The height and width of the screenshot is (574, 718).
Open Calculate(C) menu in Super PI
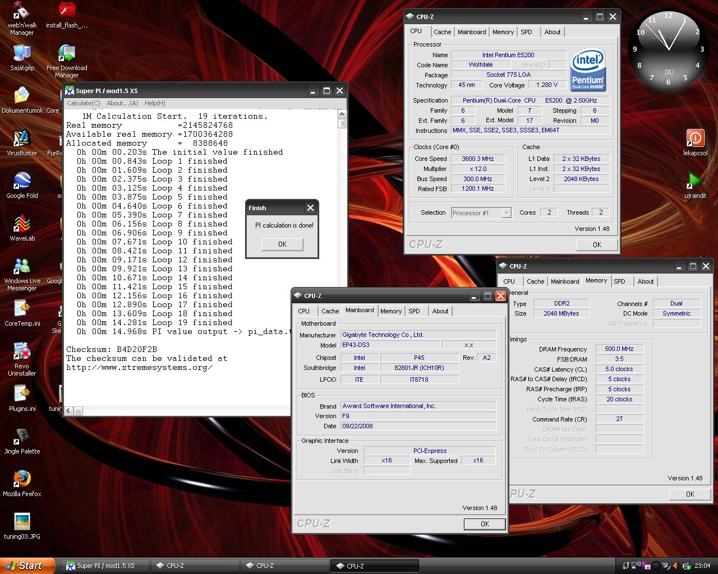coord(83,103)
